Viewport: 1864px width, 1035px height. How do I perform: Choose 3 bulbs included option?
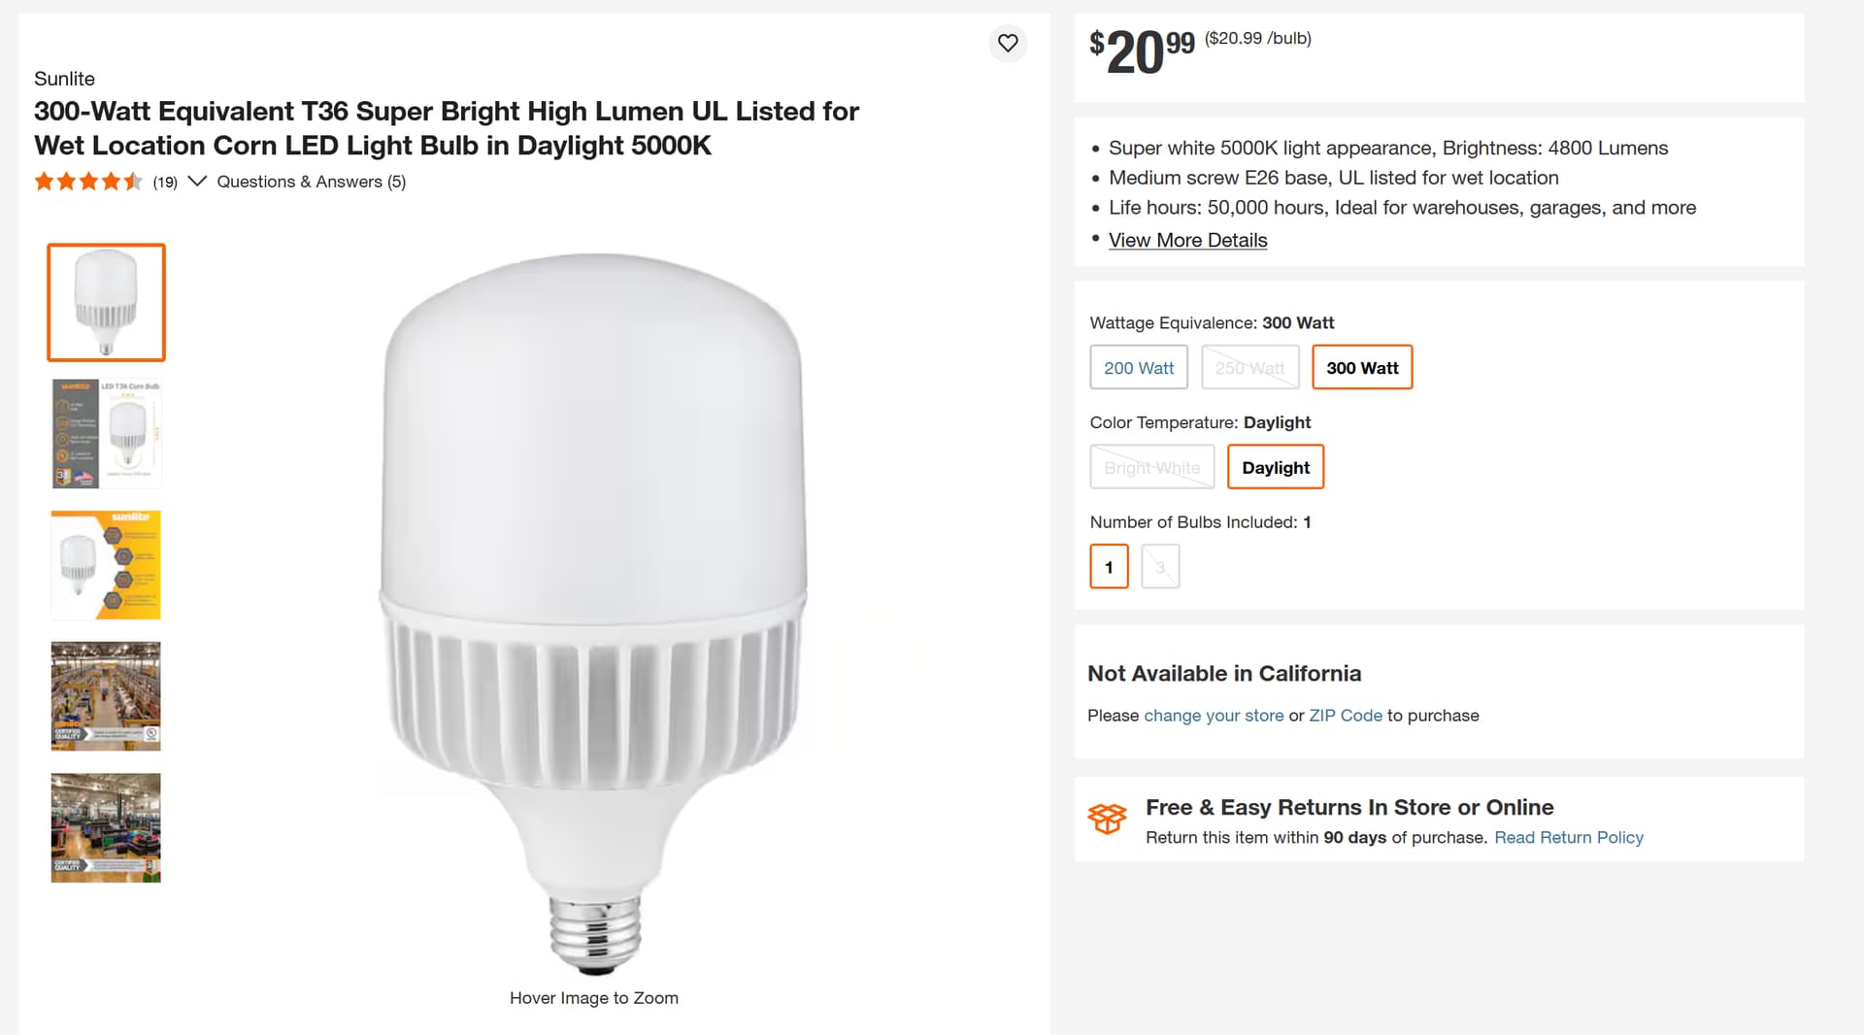[x=1160, y=567]
